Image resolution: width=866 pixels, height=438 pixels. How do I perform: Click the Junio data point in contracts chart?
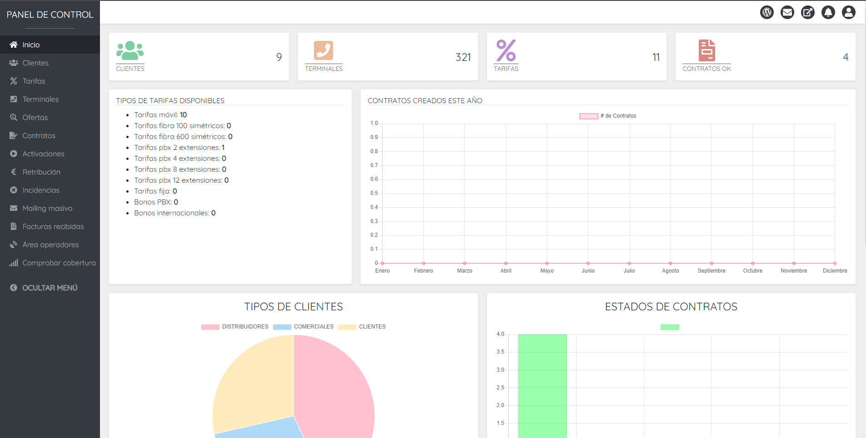tap(588, 264)
